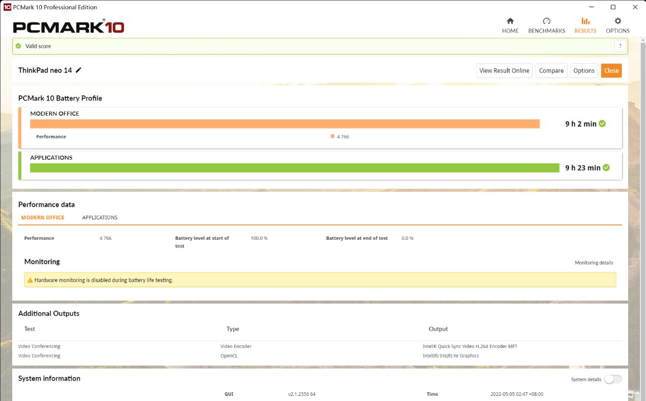The width and height of the screenshot is (646, 401).
Task: Open the Results section
Action: pos(585,26)
